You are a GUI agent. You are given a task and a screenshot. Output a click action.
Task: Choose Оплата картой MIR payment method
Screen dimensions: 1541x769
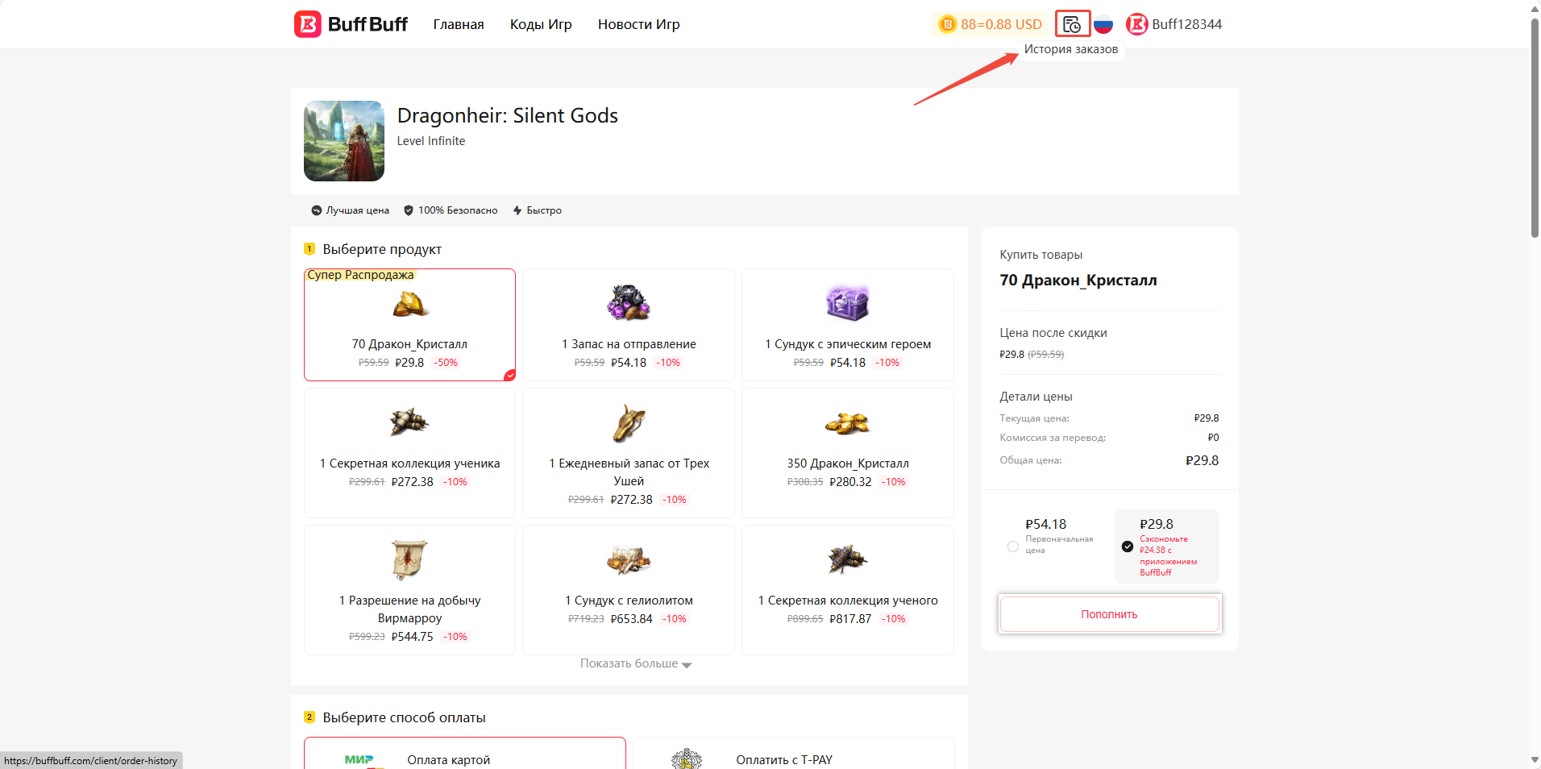click(464, 758)
